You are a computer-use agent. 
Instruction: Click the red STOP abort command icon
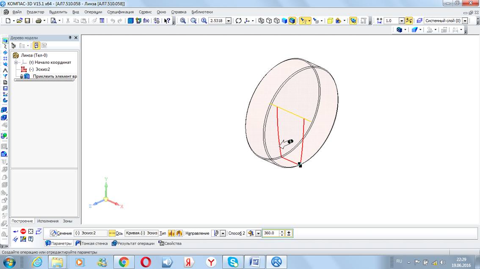(x=23, y=231)
